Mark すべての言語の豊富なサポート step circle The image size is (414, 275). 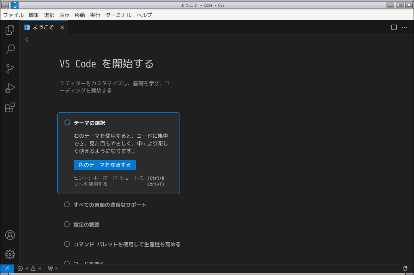(x=67, y=204)
